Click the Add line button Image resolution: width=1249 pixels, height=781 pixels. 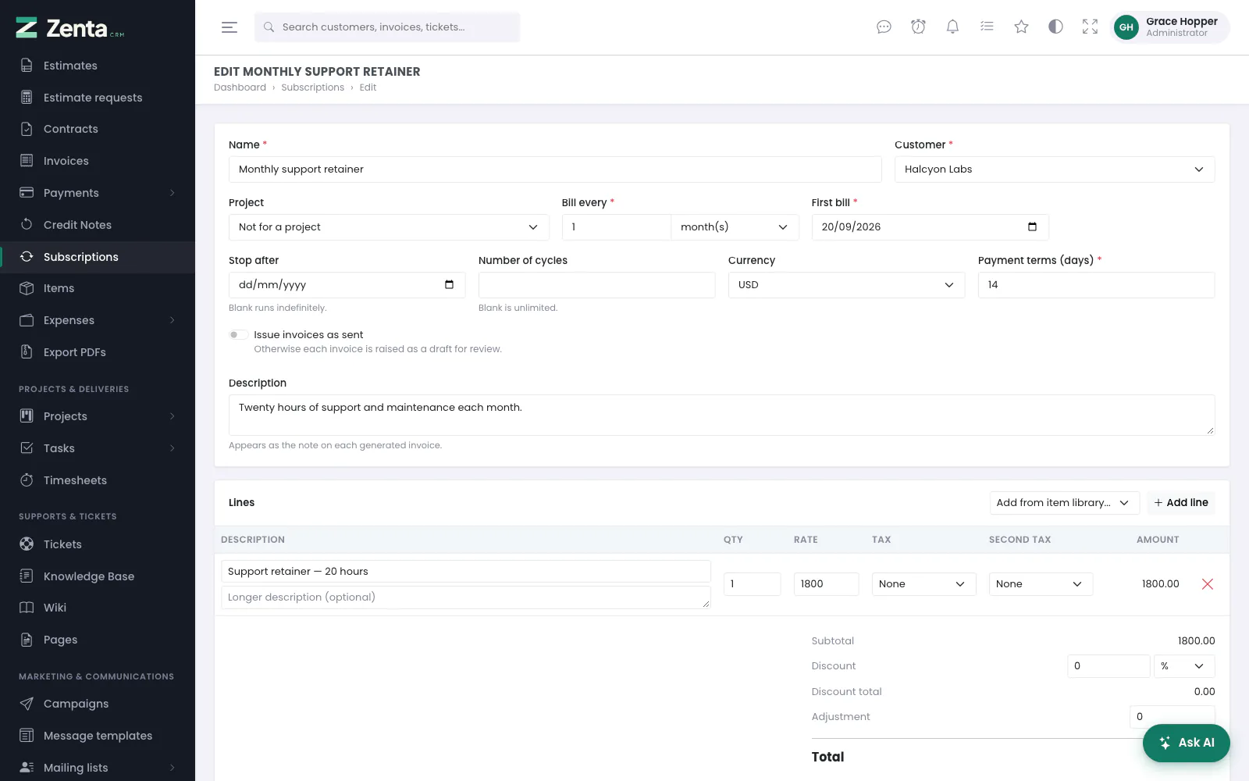[x=1181, y=503]
